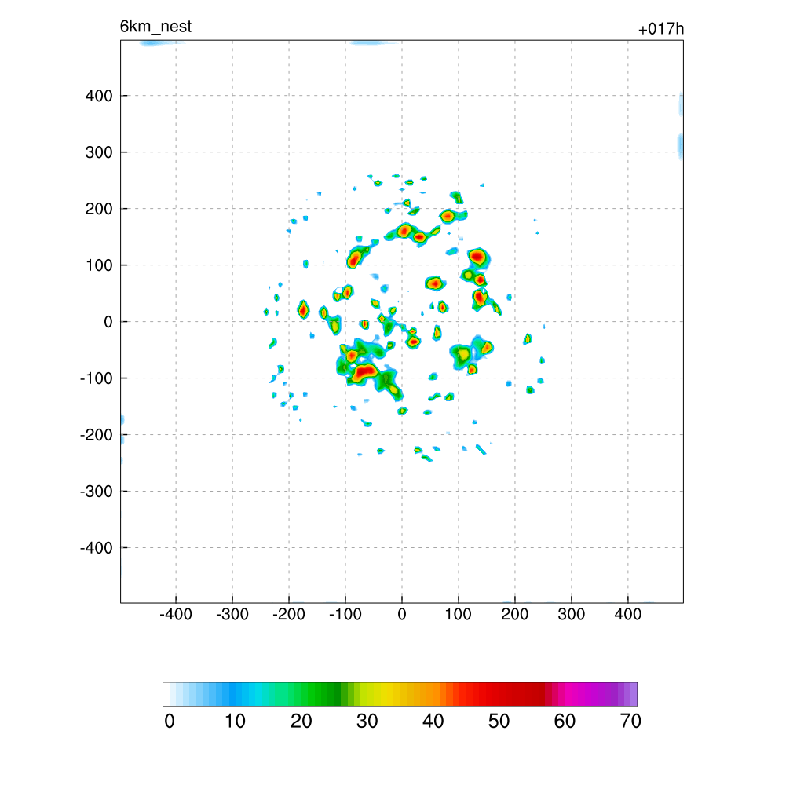This screenshot has height=804, width=804.
Task: Click the "6km_nest" plot title
Action: [155, 27]
